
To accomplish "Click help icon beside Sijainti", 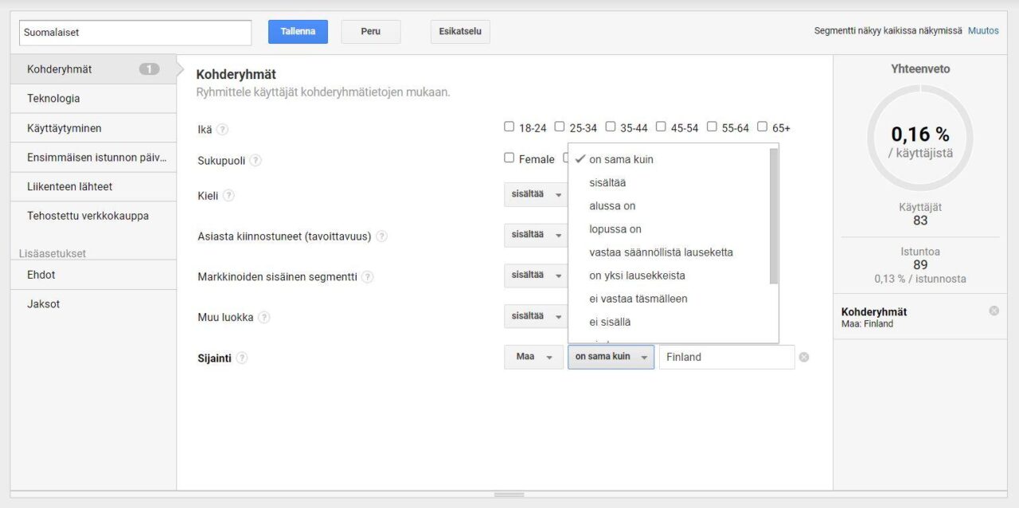I will [x=241, y=358].
